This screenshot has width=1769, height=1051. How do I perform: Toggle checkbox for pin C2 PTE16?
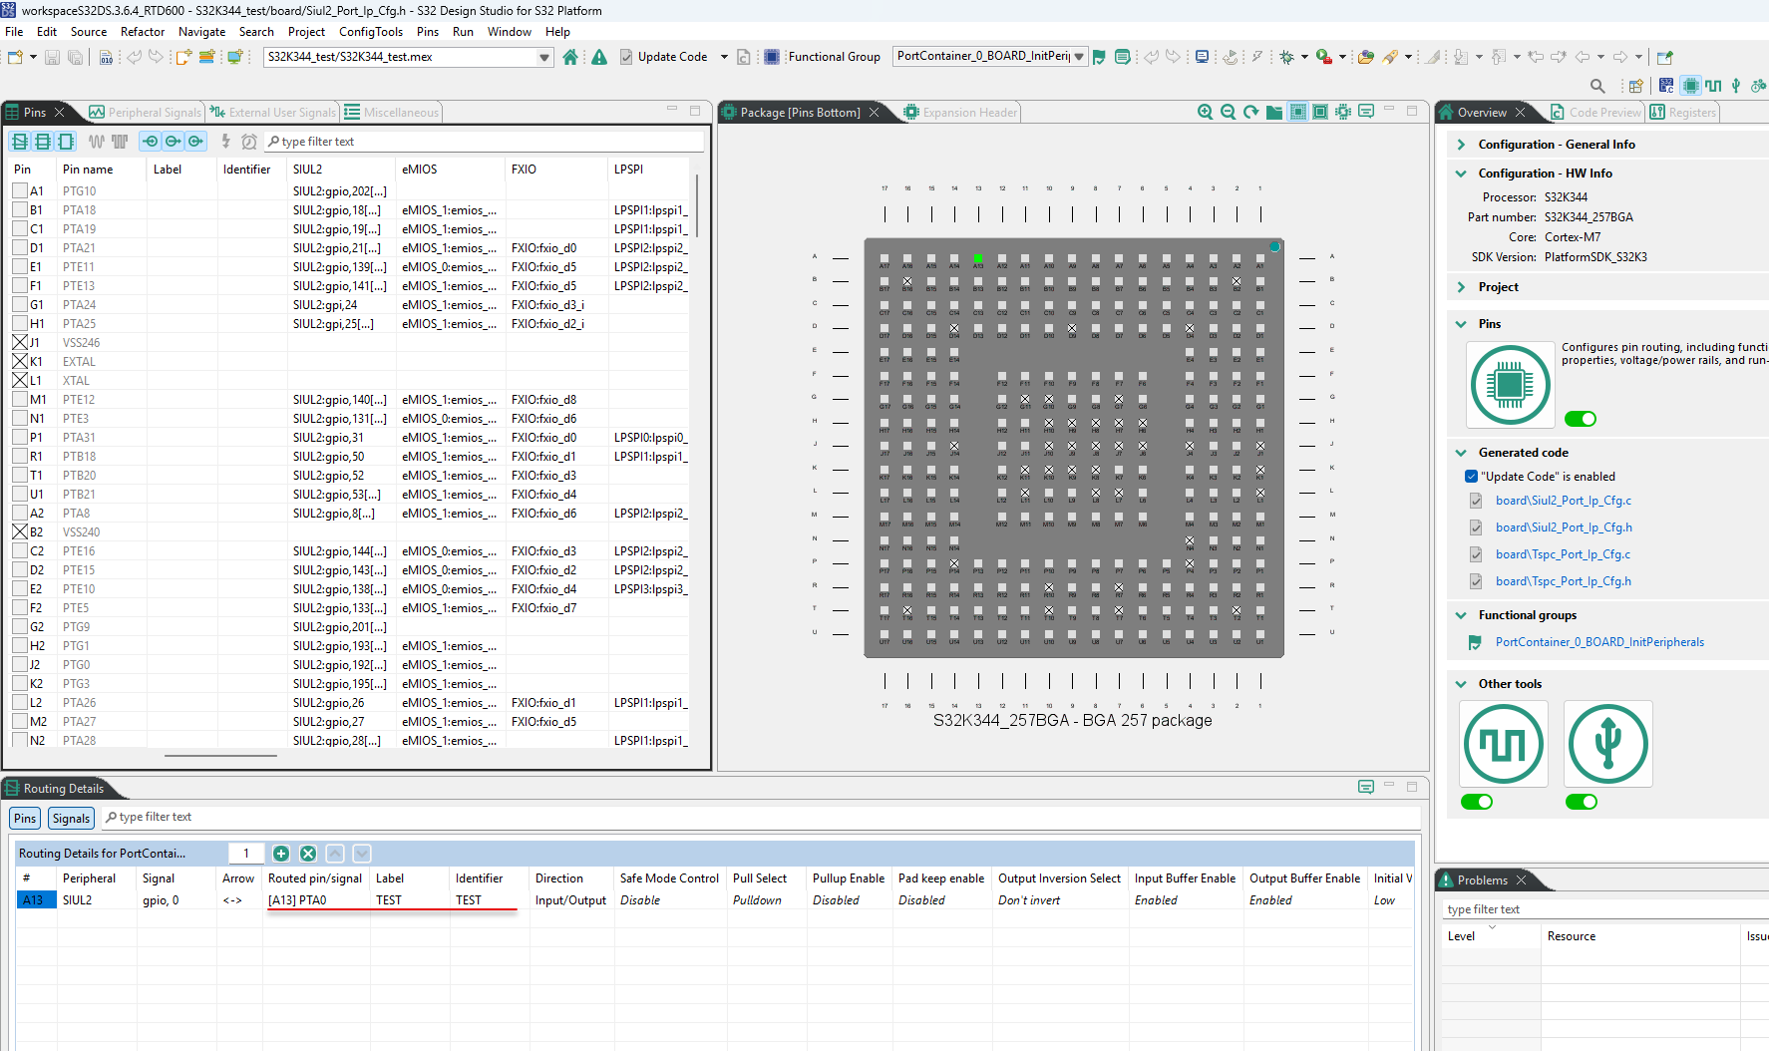coord(20,551)
